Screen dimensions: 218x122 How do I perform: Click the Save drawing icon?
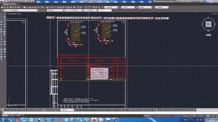(x=7, y=7)
